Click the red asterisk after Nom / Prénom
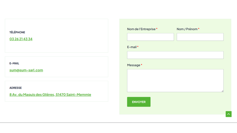 [199, 29]
